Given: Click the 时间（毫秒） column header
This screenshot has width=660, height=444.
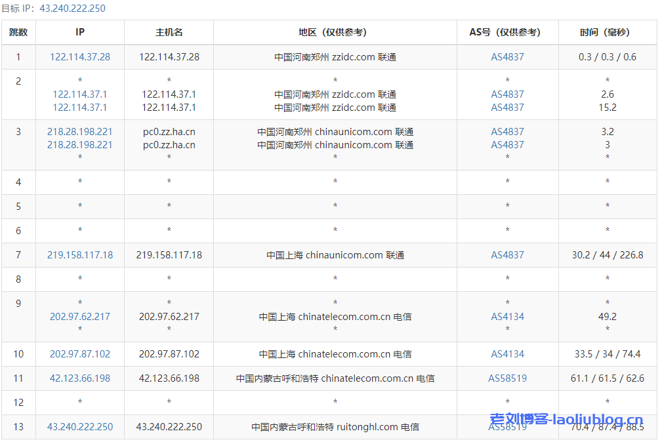Looking at the screenshot, I should pyautogui.click(x=607, y=32).
